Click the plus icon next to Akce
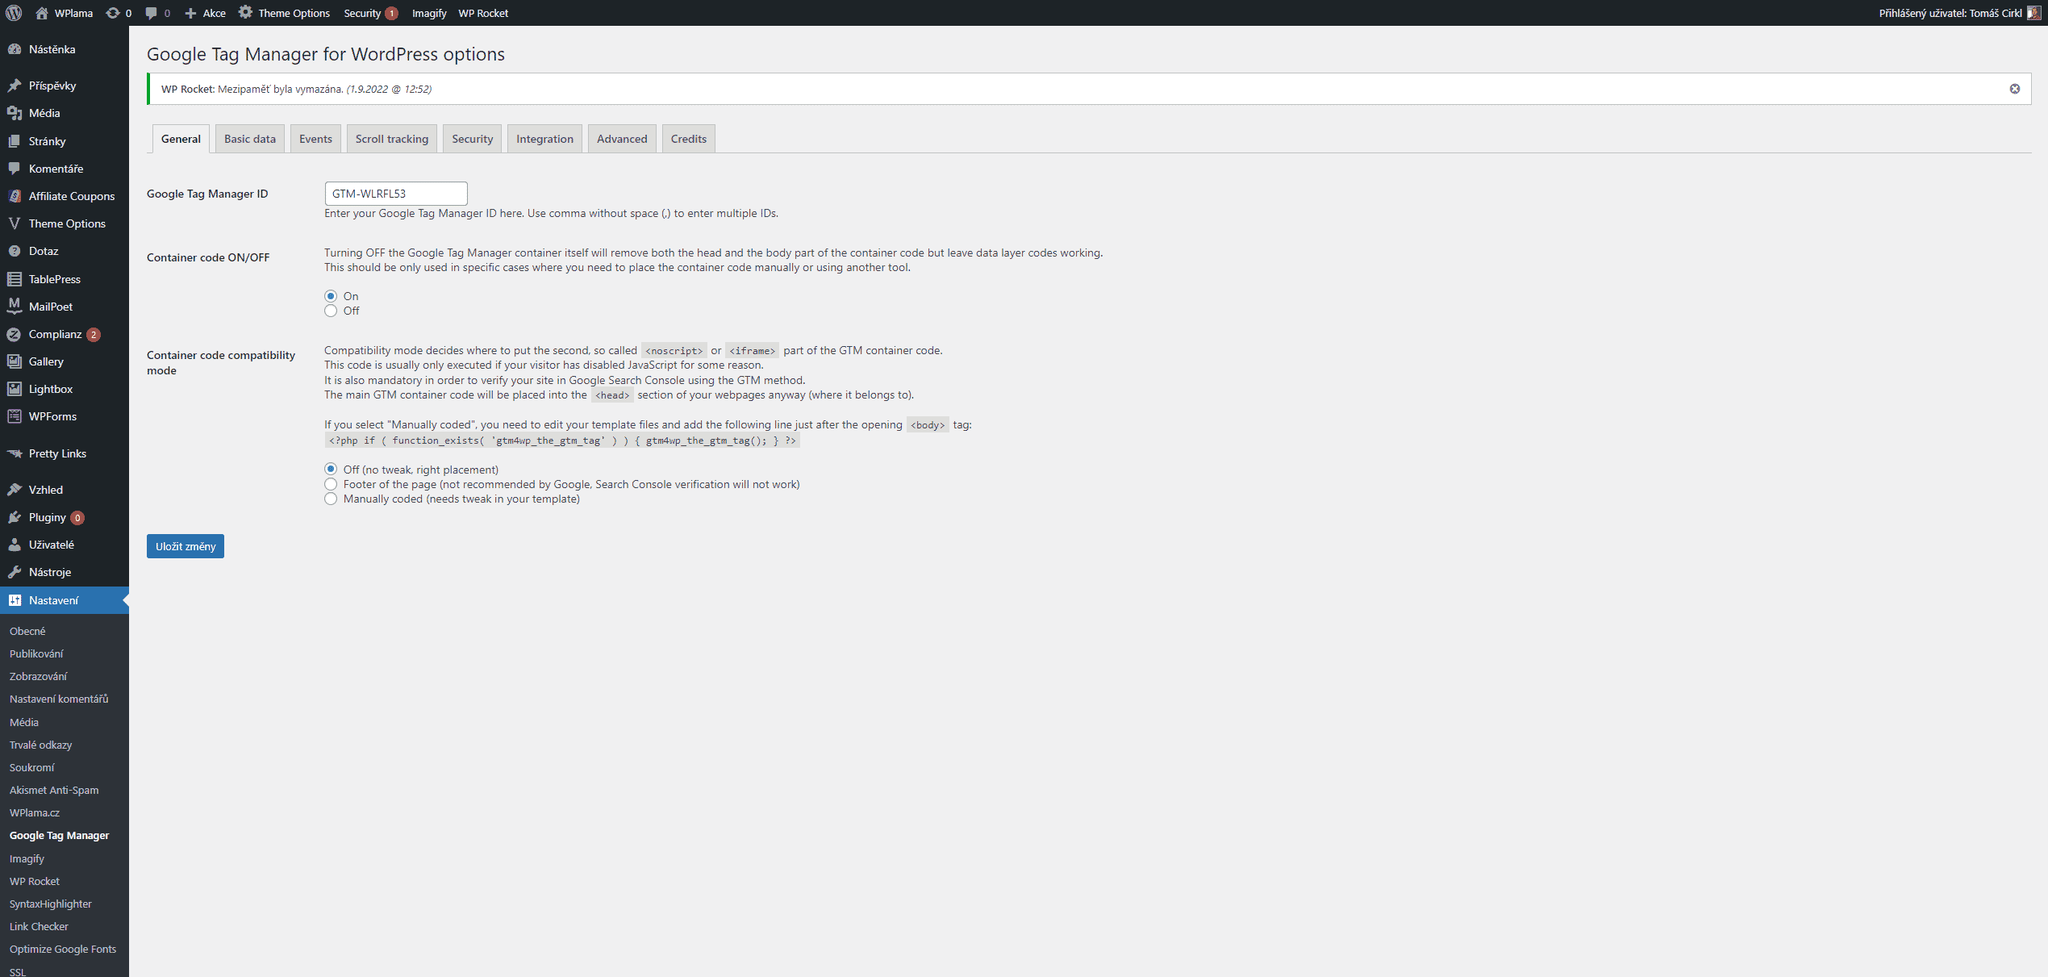The image size is (2048, 977). (x=191, y=13)
